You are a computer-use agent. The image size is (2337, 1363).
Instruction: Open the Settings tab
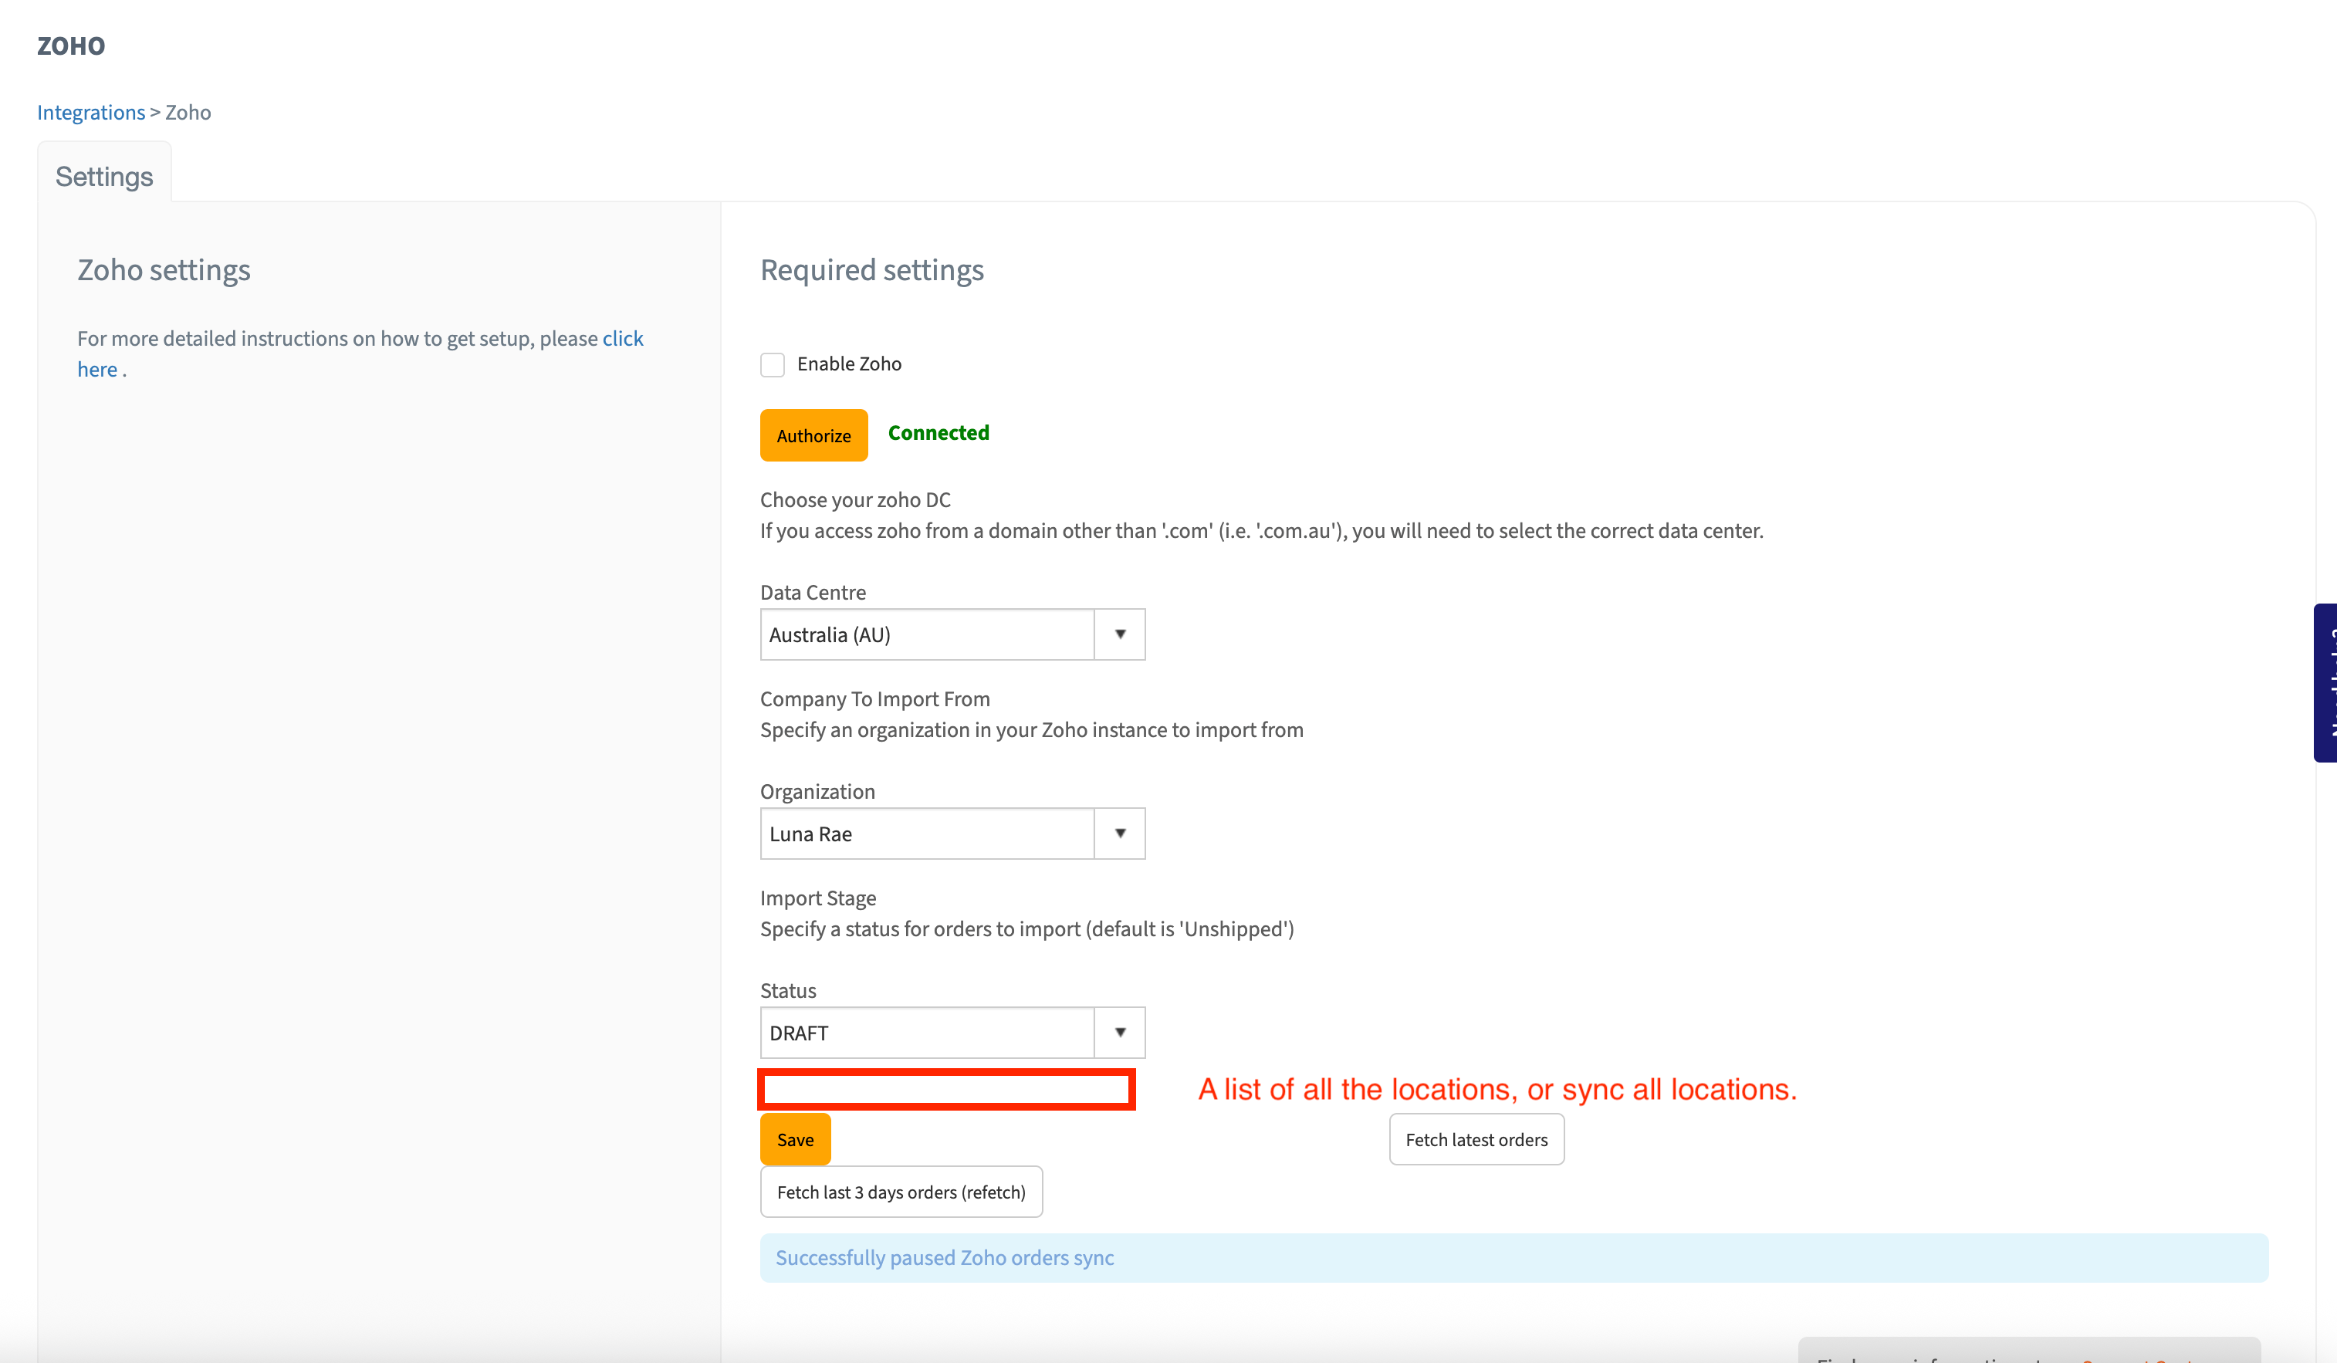click(x=104, y=176)
